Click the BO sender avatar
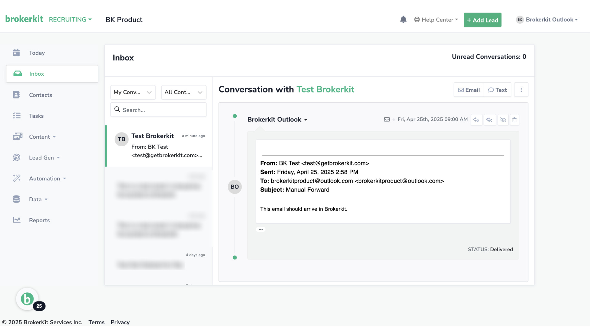The image size is (590, 332). point(235,187)
